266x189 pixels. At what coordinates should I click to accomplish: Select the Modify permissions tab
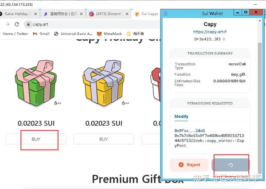181,116
